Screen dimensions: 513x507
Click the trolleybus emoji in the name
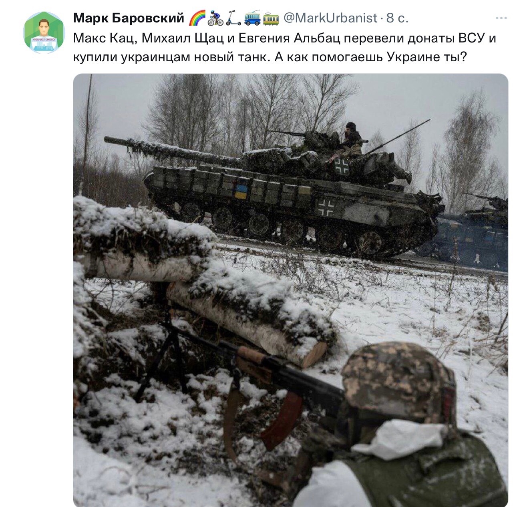point(252,18)
